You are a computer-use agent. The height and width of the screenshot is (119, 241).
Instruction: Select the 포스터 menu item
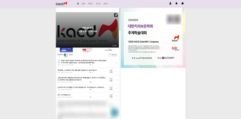98,3
